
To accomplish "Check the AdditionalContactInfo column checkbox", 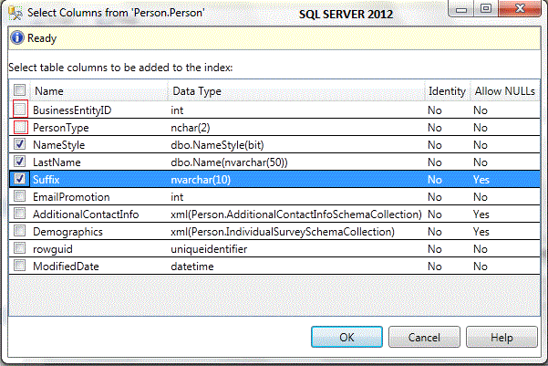I will 19,214.
